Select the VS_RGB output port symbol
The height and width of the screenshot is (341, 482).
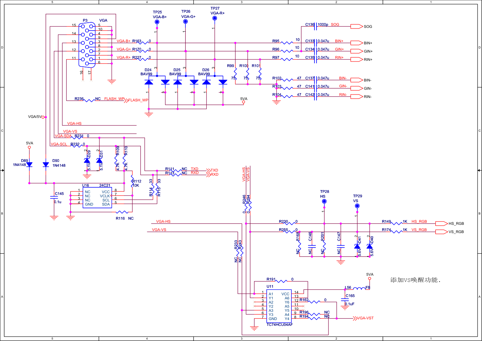pyautogui.click(x=441, y=232)
